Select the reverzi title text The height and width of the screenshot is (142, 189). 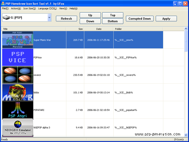click(37, 75)
